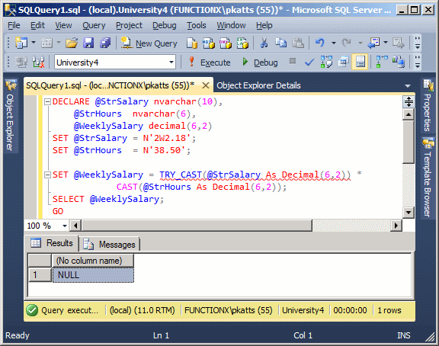Click the DMX query icon
The image size is (439, 346).
coord(226,43)
